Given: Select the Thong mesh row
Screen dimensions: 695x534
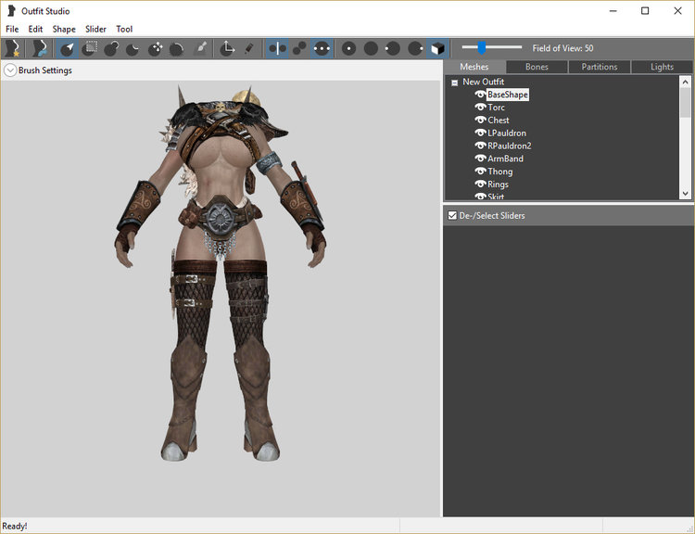Looking at the screenshot, I should (500, 172).
